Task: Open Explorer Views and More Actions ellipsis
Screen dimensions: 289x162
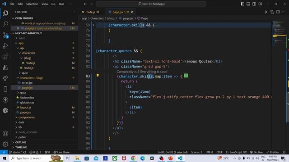Action: click(x=73, y=12)
